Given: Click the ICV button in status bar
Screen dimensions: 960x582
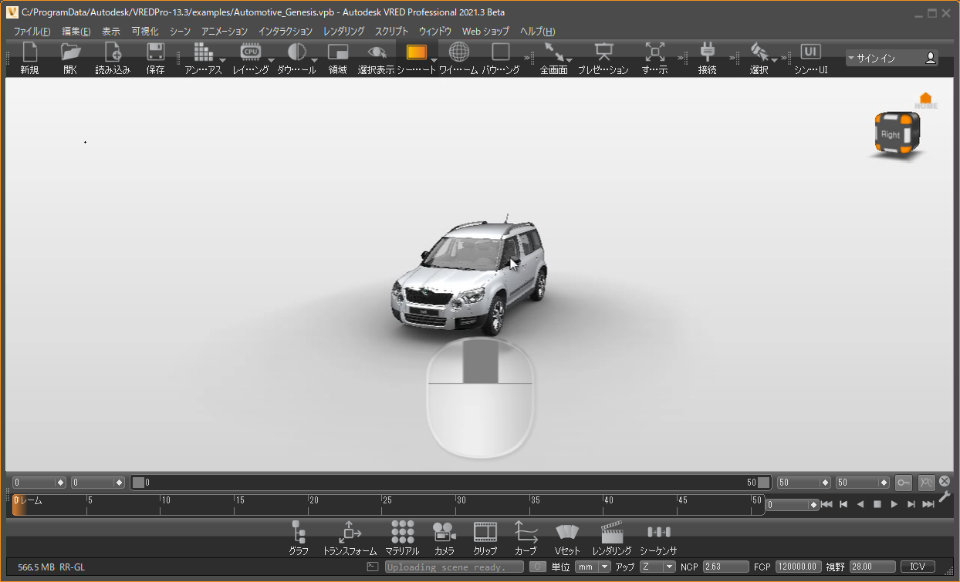Looking at the screenshot, I should (x=918, y=567).
